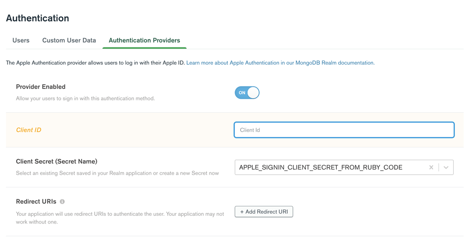Select the Authentication Providers tab
Viewport: 464px width, 243px height.
(x=144, y=40)
